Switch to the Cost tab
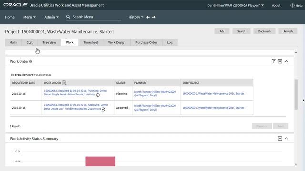The image size is (305, 171). (30, 42)
